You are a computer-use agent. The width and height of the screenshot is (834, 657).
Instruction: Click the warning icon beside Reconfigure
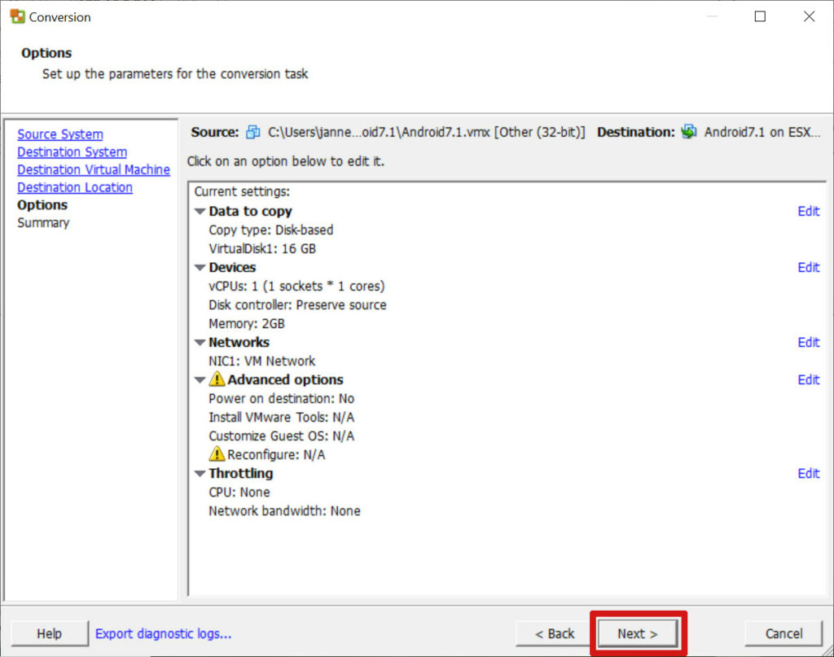pyautogui.click(x=217, y=454)
